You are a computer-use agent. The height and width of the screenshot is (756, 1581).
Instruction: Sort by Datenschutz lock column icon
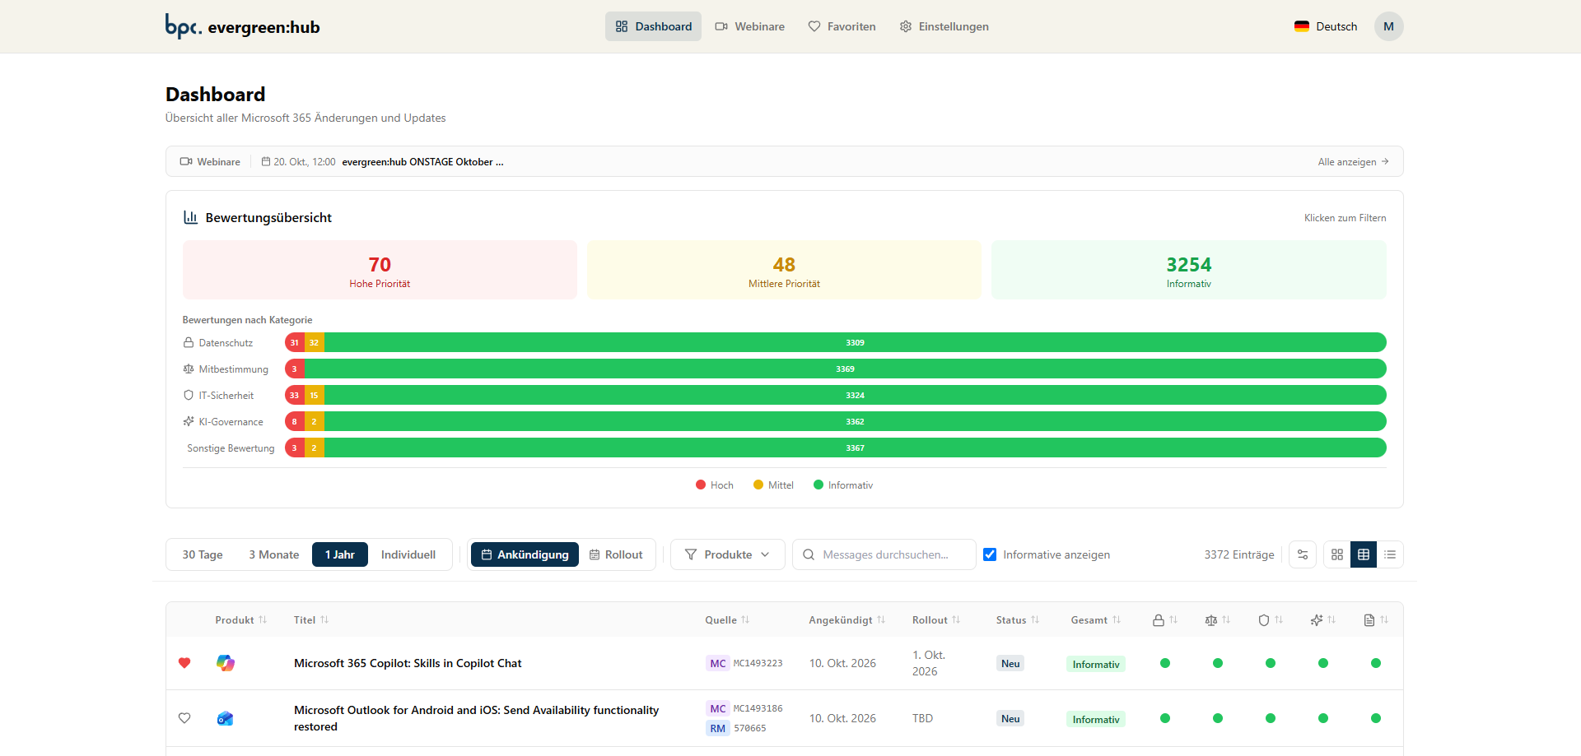pos(1165,620)
